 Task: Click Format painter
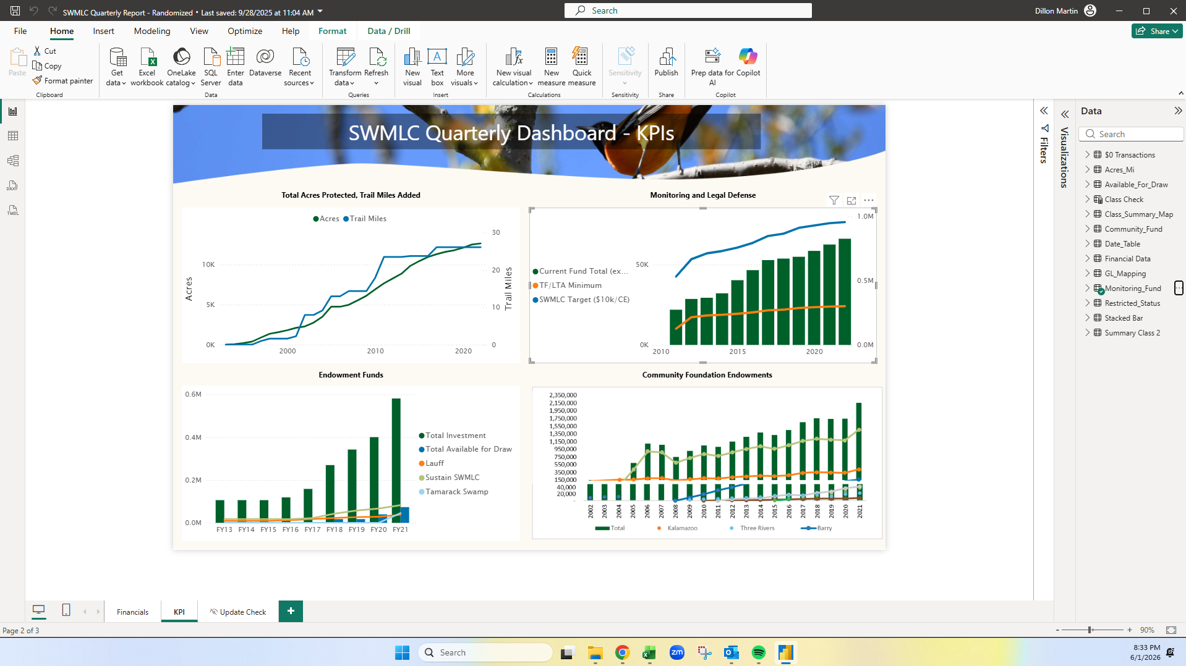point(63,81)
